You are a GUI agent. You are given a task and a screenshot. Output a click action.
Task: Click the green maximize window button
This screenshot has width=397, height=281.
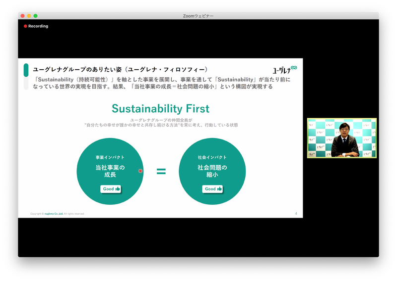point(36,16)
